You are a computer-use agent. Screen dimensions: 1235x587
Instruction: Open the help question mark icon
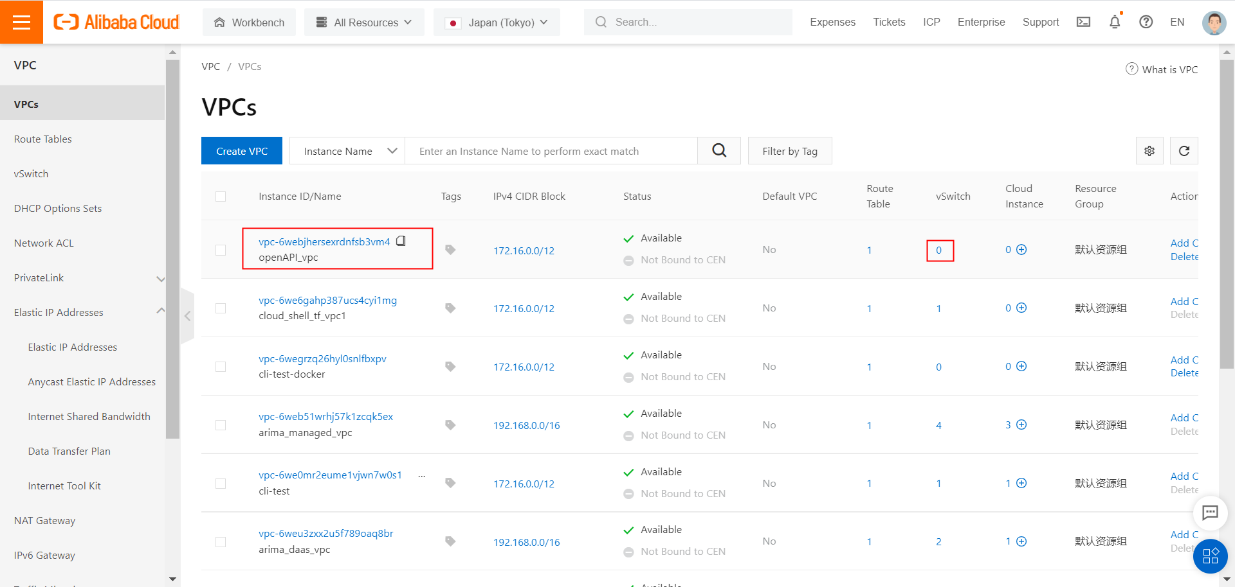[x=1146, y=22]
